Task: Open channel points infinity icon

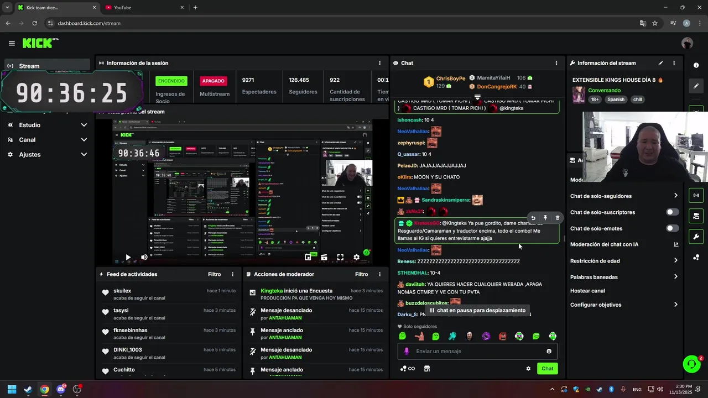Action: (408, 369)
